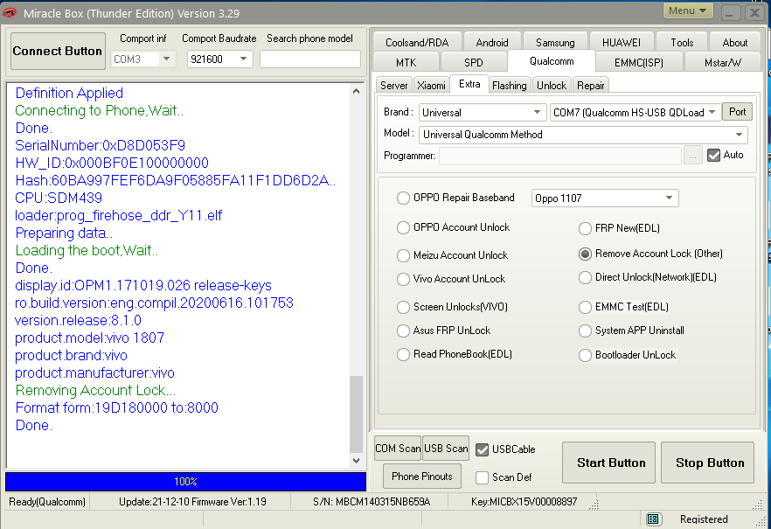Toggle the USBCable checkbox
Image resolution: width=771 pixels, height=529 pixels.
click(x=483, y=449)
